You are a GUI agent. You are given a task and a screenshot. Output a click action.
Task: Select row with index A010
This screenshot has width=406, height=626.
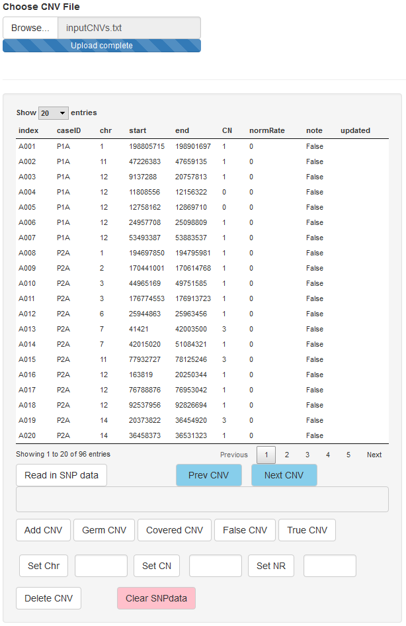point(202,283)
